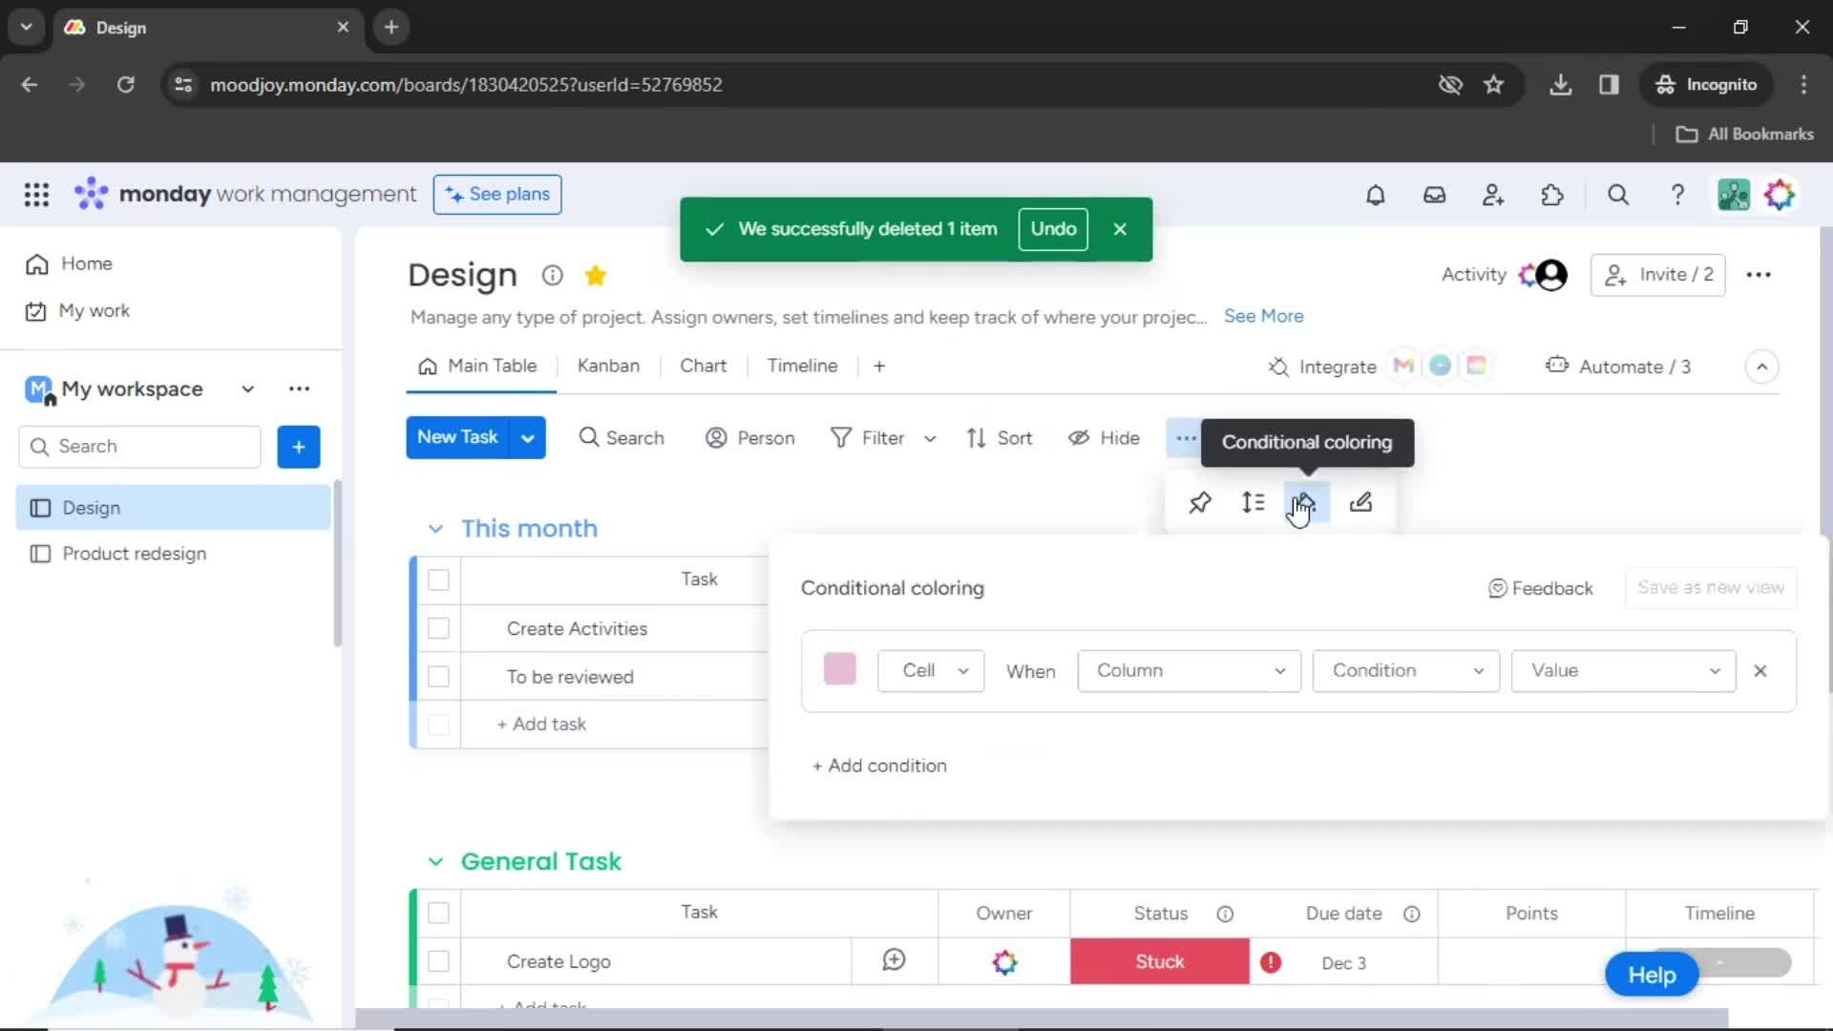Switch to the Kanban tab
Image resolution: width=1833 pixels, height=1031 pixels.
click(609, 365)
